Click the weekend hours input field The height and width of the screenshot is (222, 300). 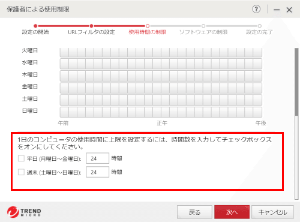pyautogui.click(x=97, y=172)
